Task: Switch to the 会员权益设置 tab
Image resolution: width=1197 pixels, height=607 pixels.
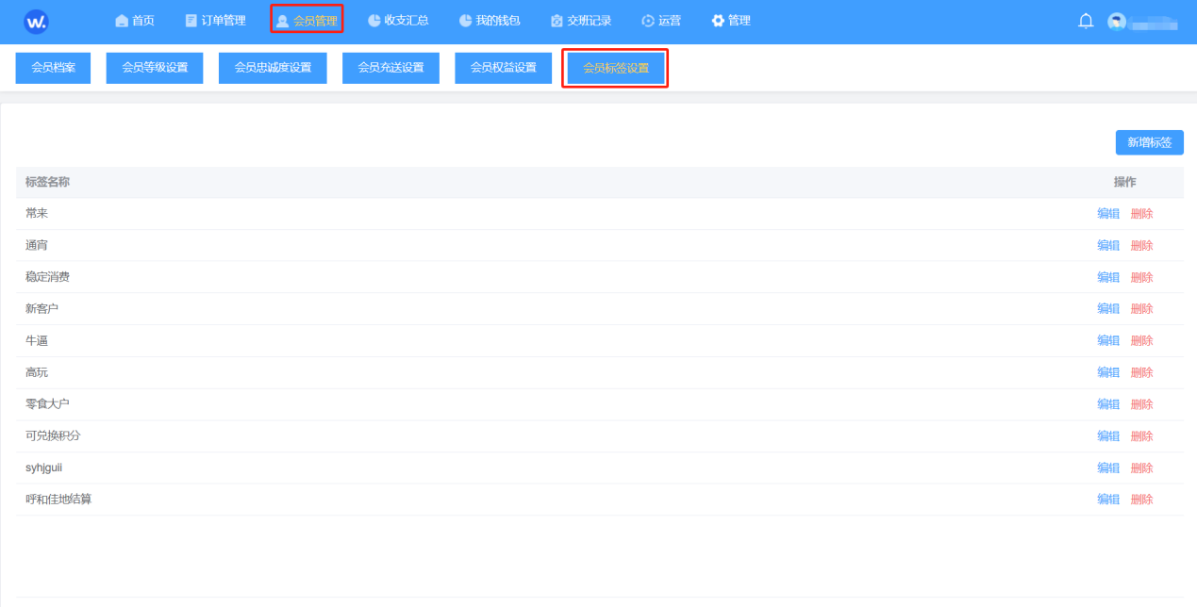Action: 504,68
